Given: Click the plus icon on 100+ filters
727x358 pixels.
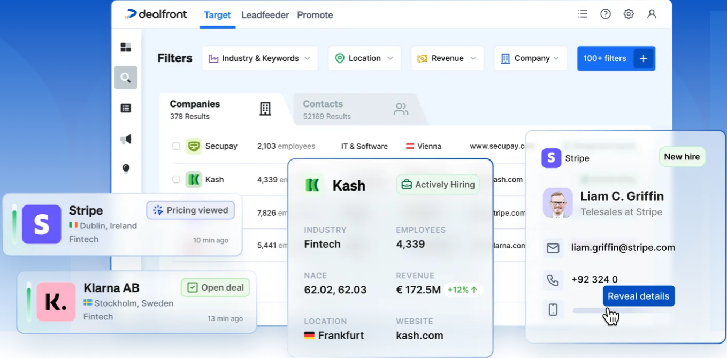Looking at the screenshot, I should click(644, 58).
